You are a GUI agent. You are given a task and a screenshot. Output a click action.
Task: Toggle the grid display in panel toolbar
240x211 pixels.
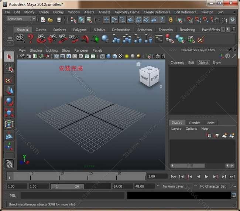56,57
